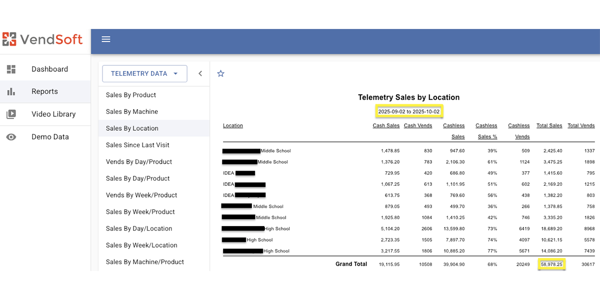Click the highlighted report date range
600x300 pixels.
coord(408,111)
